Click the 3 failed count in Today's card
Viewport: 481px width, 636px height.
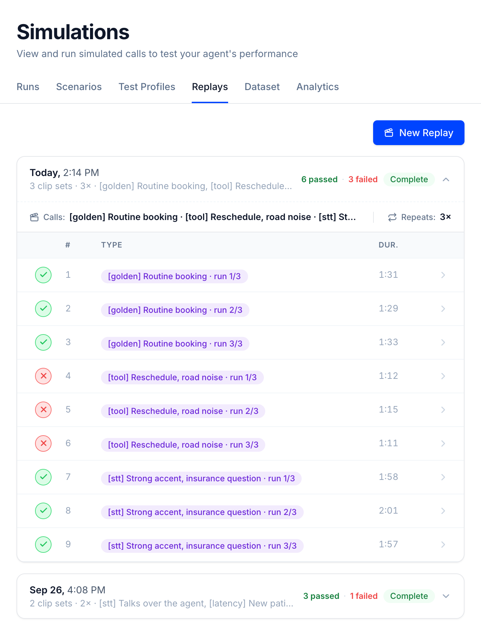tap(363, 179)
